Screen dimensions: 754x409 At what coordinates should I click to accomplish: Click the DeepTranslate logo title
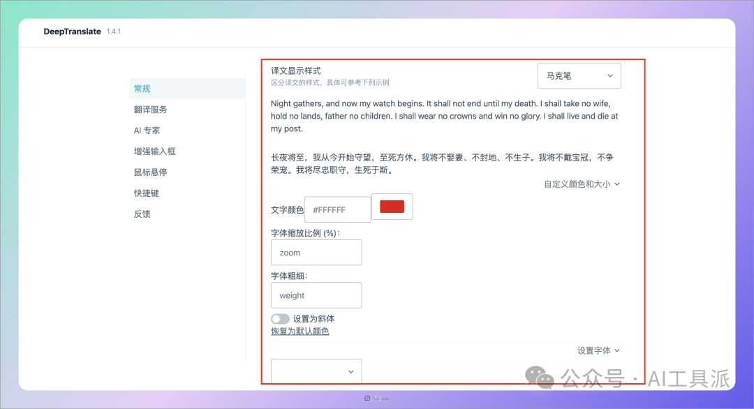pyautogui.click(x=72, y=31)
